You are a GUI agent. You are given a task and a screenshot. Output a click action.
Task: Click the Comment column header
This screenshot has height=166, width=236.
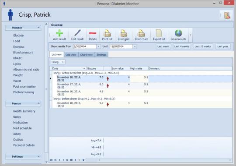(x=190, y=68)
